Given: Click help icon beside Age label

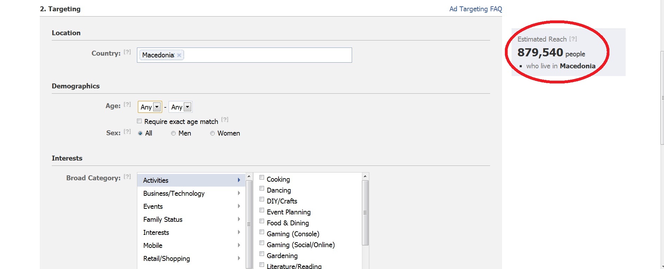Looking at the screenshot, I should point(127,105).
